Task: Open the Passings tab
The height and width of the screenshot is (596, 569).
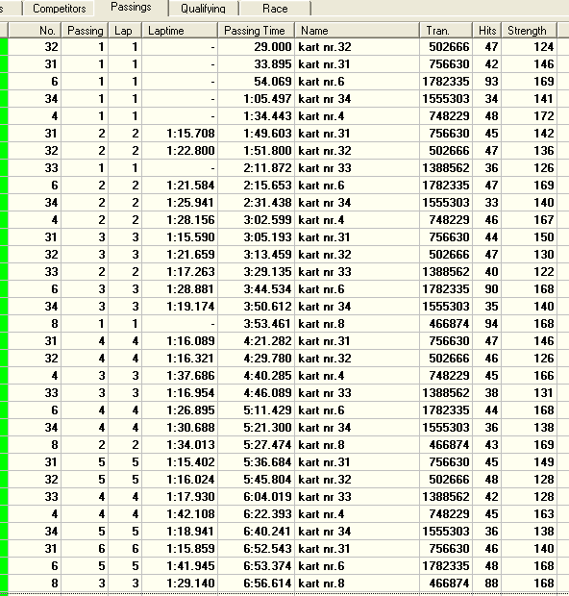Action: tap(131, 8)
